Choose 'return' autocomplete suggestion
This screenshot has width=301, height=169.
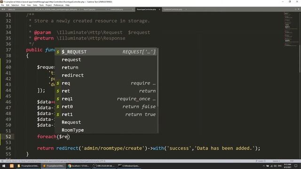[106, 68]
